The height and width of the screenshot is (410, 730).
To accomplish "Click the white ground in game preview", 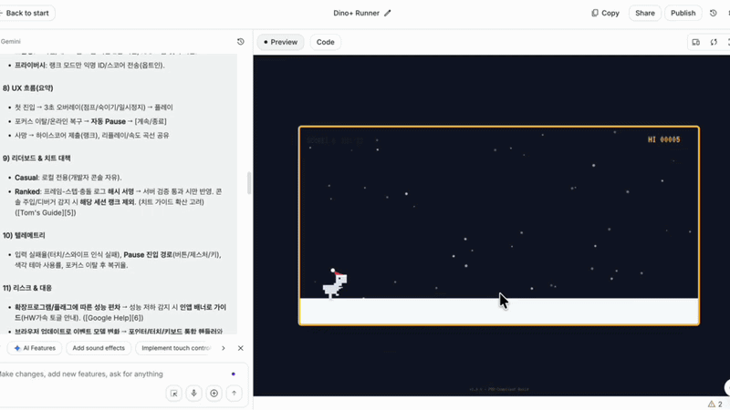I will 498,311.
